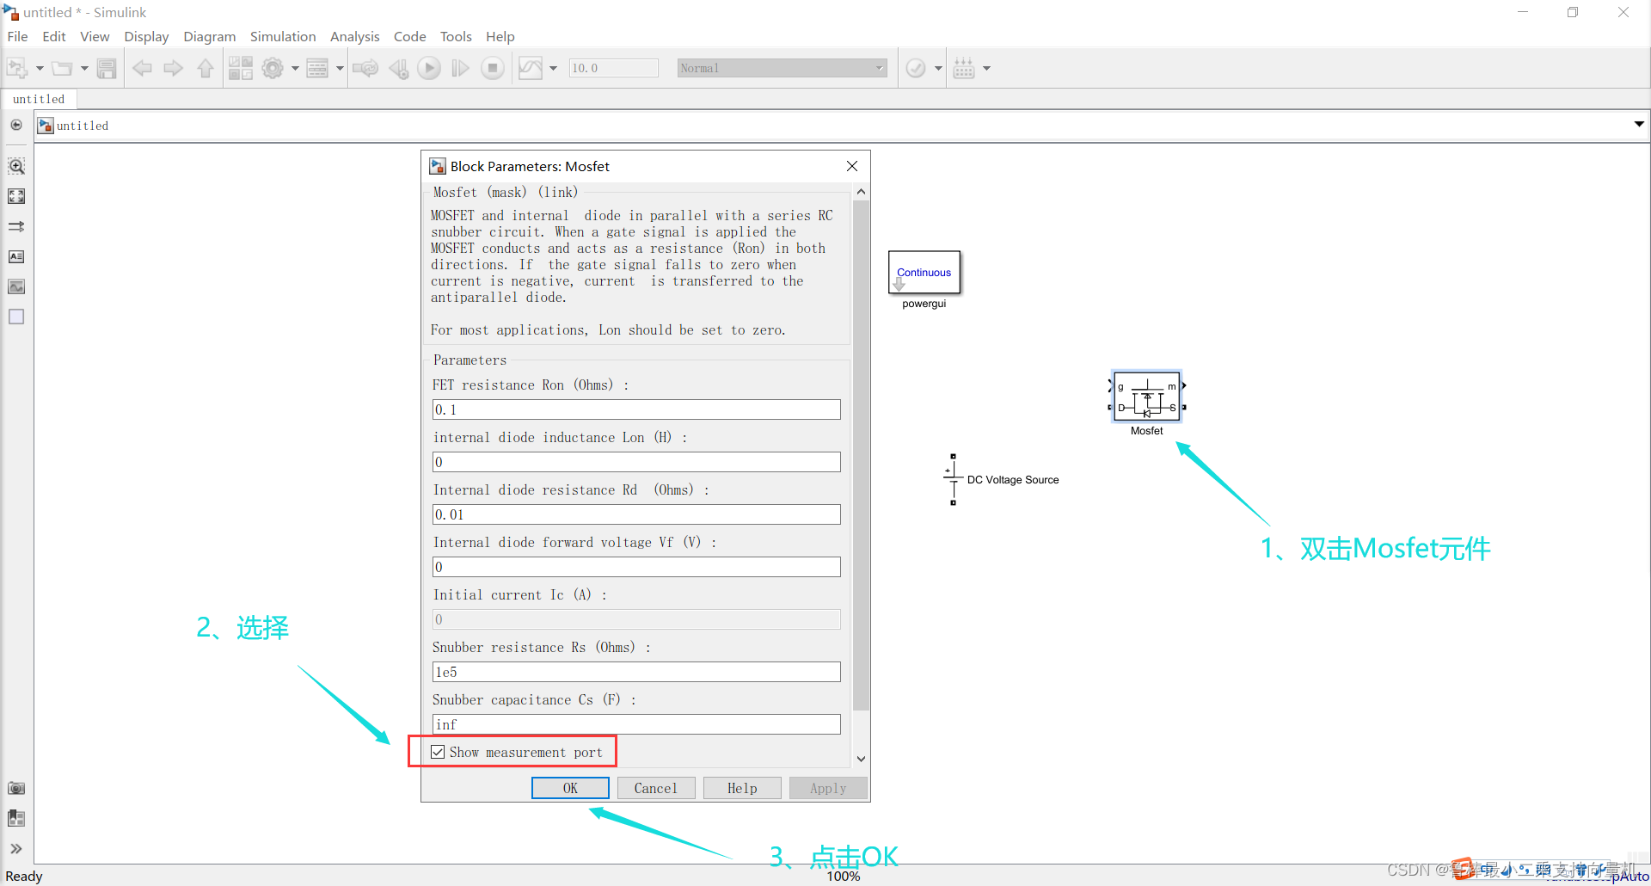Toggle sample time legend arrows icon
The width and height of the screenshot is (1651, 886).
coord(16,226)
